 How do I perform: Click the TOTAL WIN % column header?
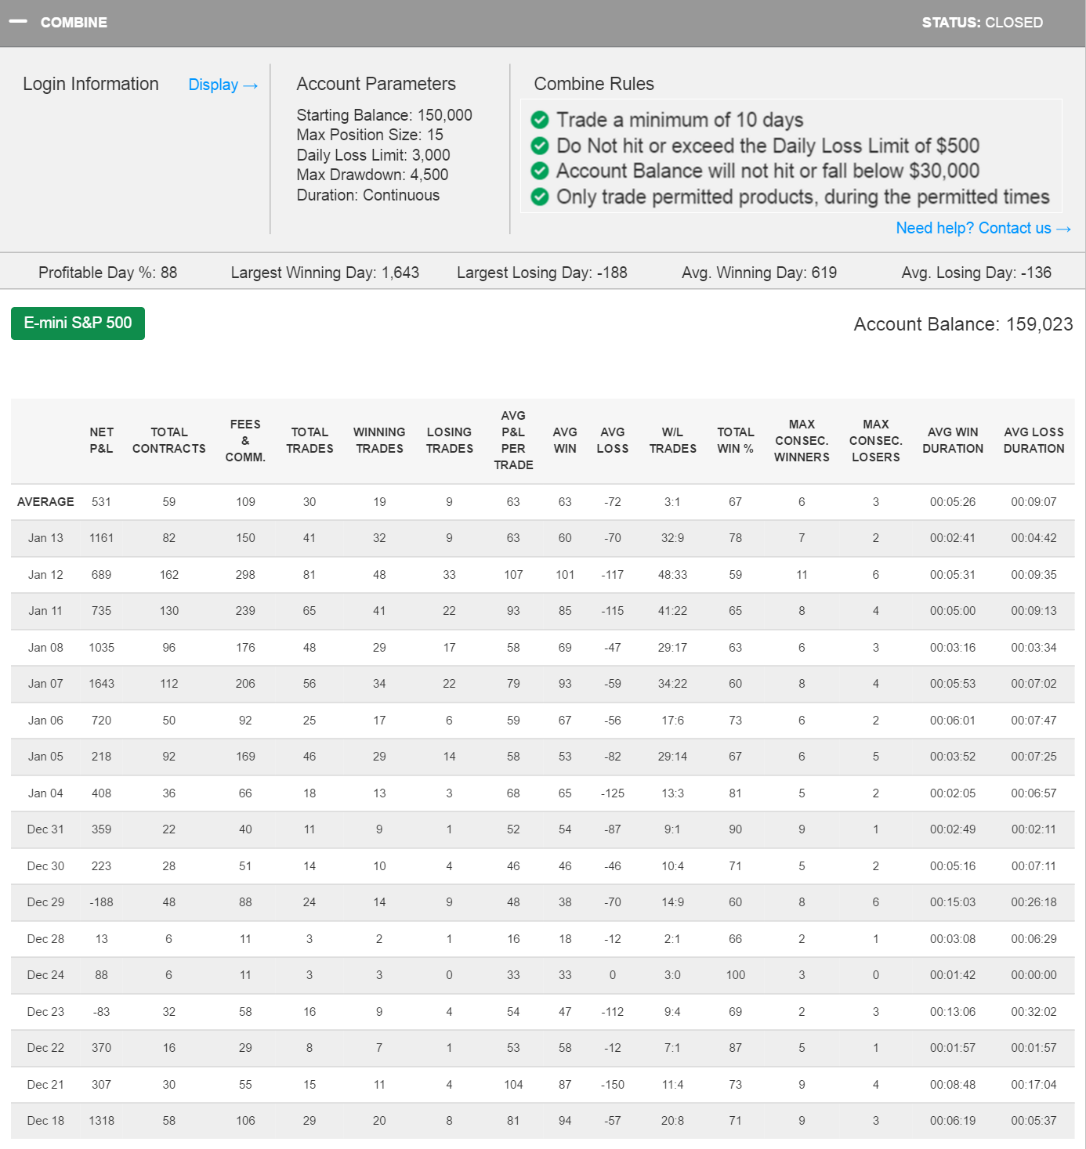pos(735,440)
